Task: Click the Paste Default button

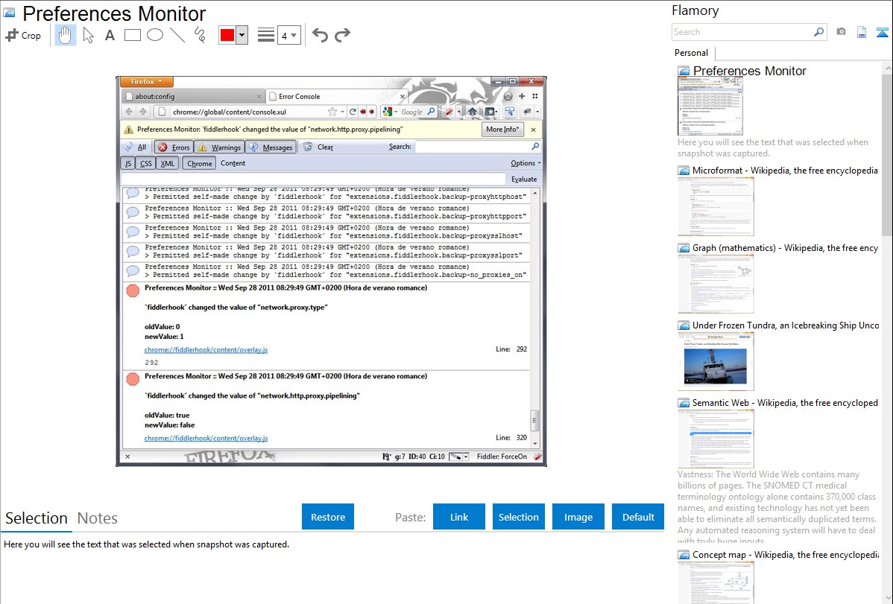Action: [x=638, y=517]
